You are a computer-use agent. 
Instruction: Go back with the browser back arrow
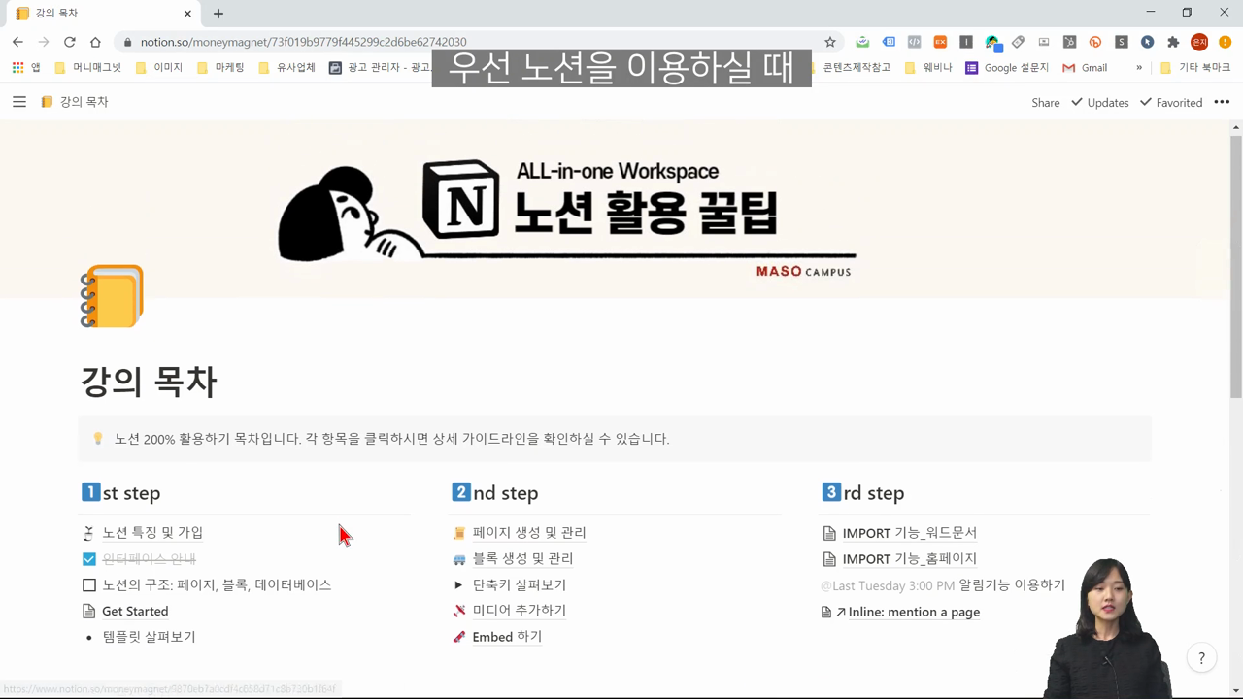point(17,42)
